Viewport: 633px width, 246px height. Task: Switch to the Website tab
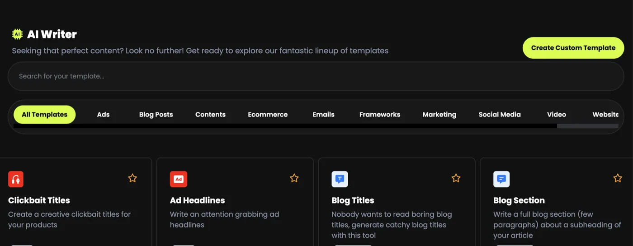pyautogui.click(x=605, y=114)
